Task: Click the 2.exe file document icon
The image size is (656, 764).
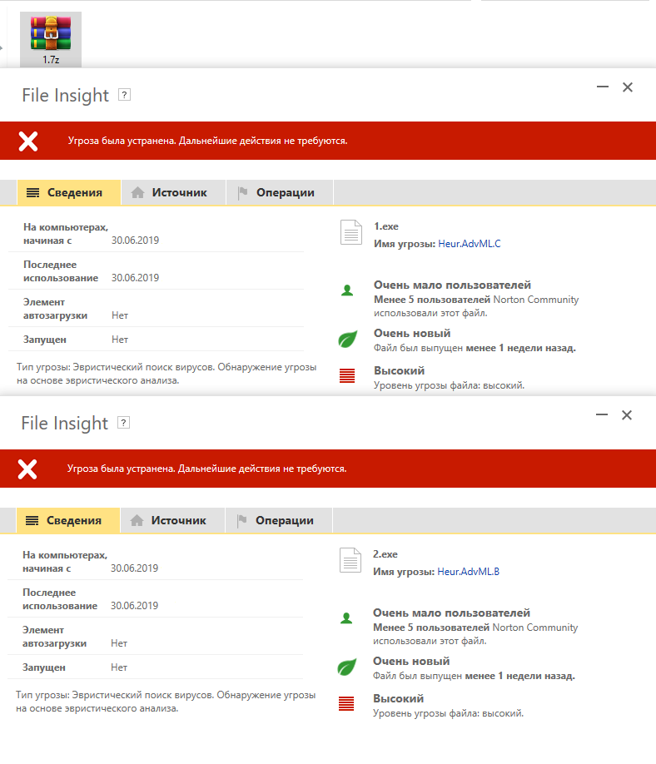Action: [350, 560]
